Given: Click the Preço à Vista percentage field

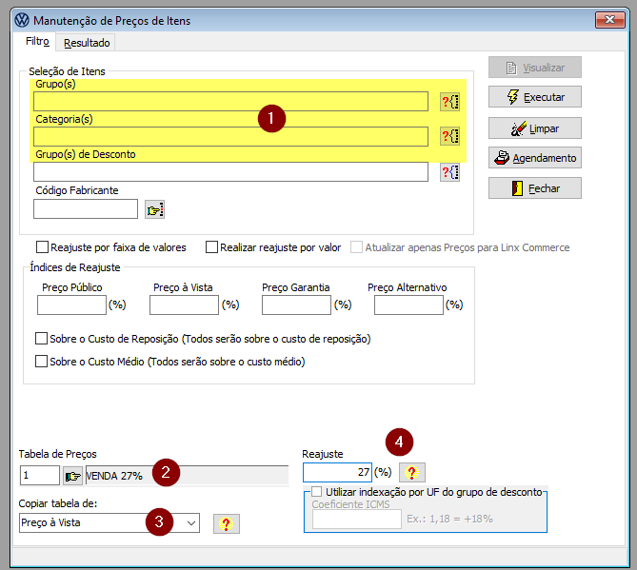Looking at the screenshot, I should coord(184,305).
